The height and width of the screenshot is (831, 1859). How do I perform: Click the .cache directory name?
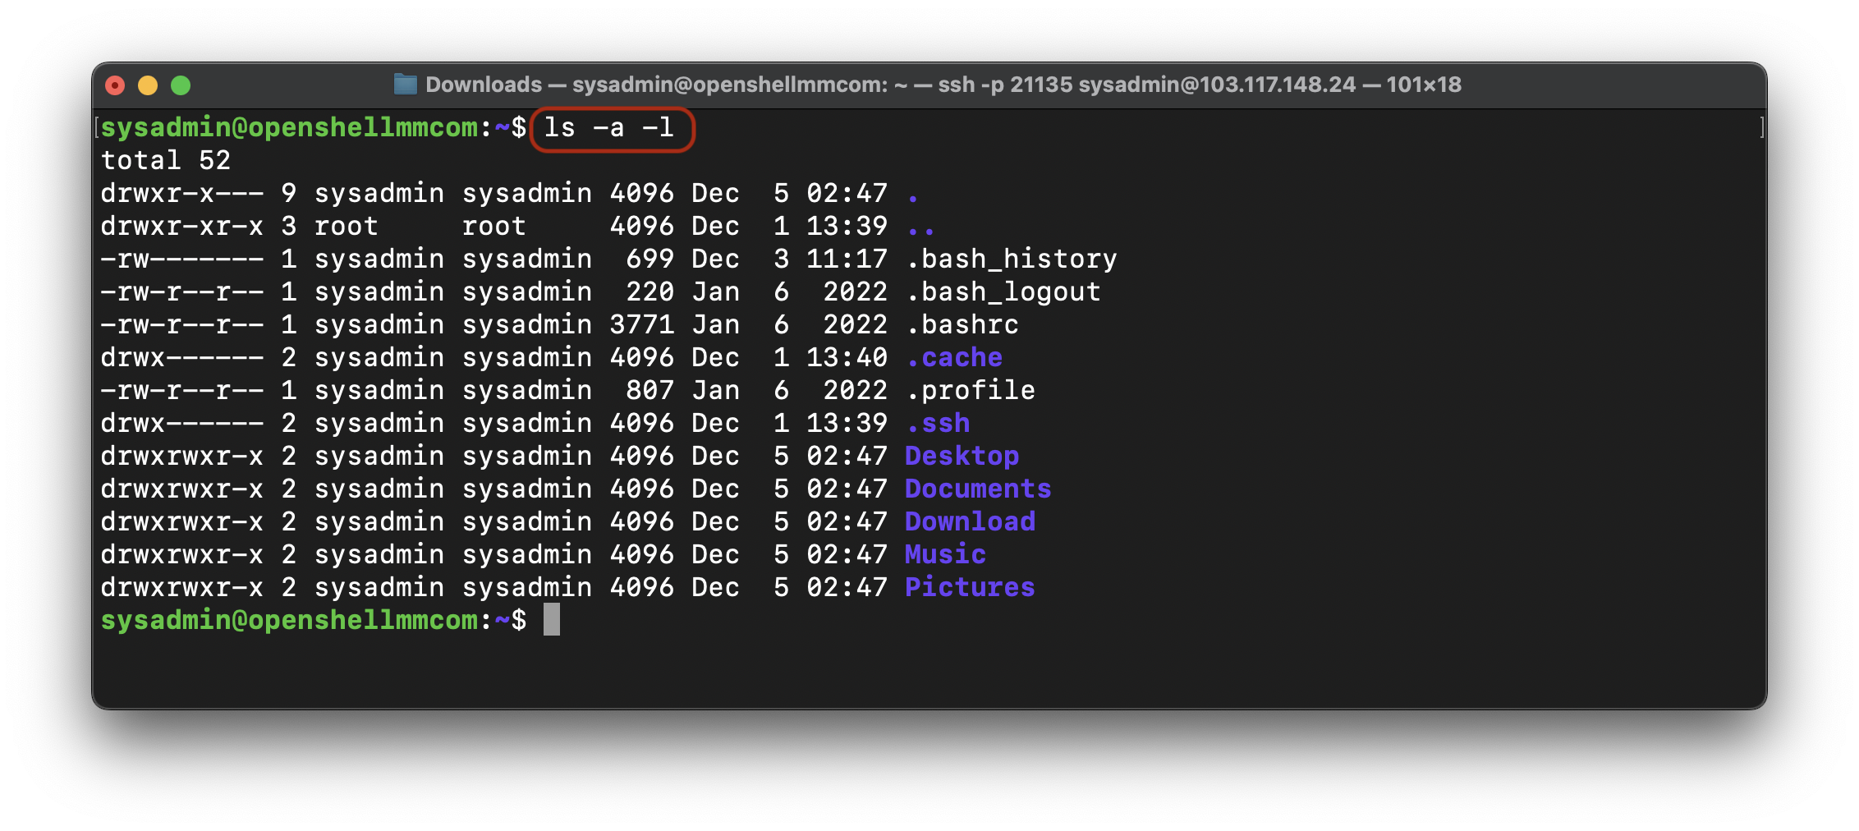(x=953, y=358)
